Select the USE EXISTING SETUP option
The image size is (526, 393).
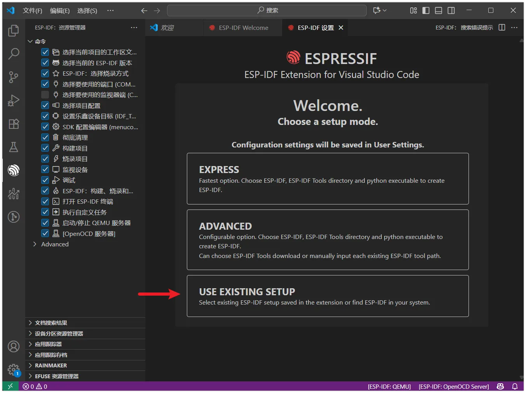pos(327,296)
